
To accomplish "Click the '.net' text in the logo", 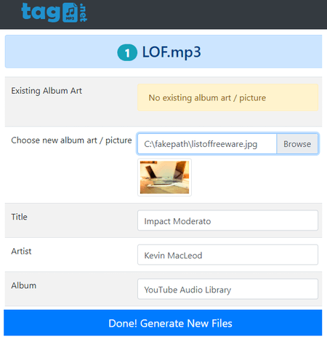I will click(x=83, y=12).
